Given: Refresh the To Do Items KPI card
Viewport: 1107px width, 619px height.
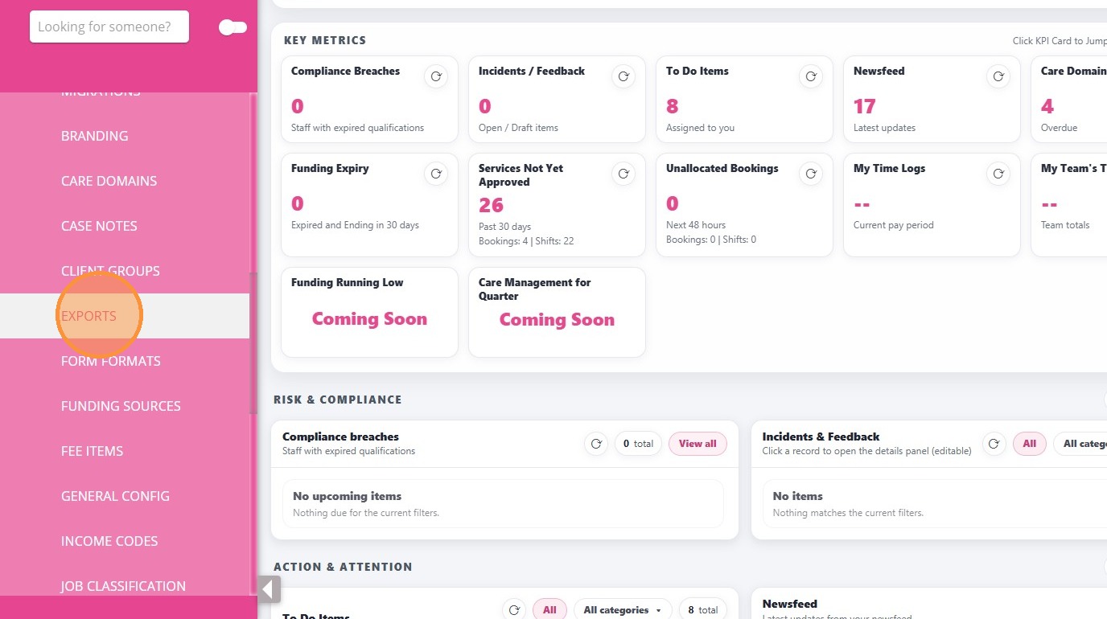Looking at the screenshot, I should point(811,77).
